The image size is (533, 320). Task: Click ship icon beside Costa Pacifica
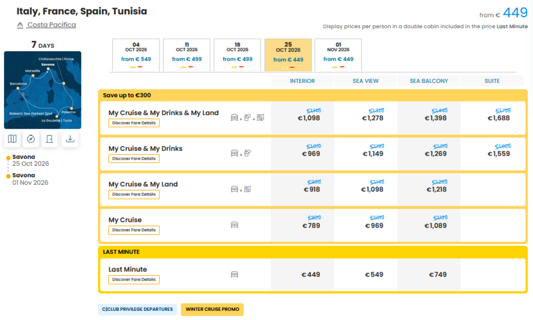click(x=20, y=26)
